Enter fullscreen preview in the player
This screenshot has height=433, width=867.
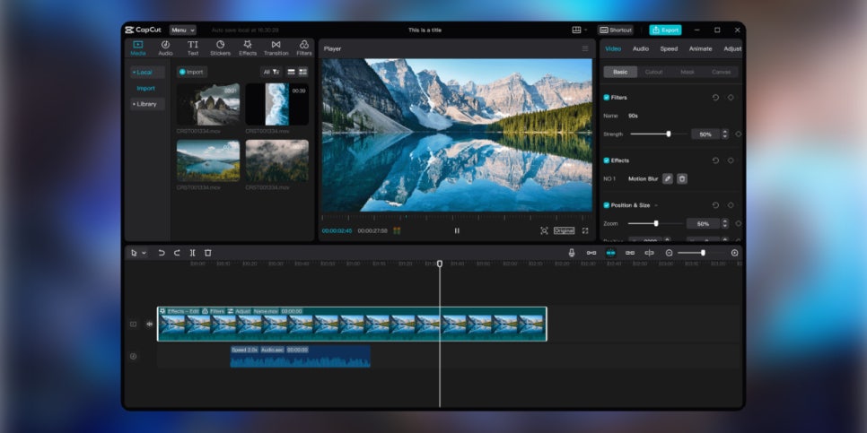pos(585,230)
